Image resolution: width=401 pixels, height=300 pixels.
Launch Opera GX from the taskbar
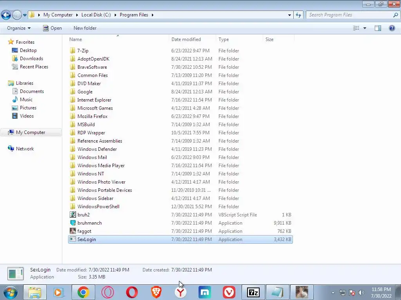(108, 292)
